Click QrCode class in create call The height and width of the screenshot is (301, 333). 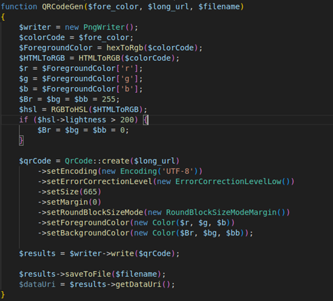click(x=79, y=161)
